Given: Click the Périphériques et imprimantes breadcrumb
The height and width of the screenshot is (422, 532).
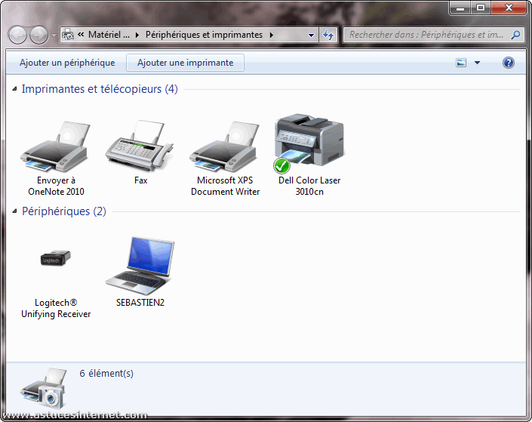Looking at the screenshot, I should click(x=204, y=35).
